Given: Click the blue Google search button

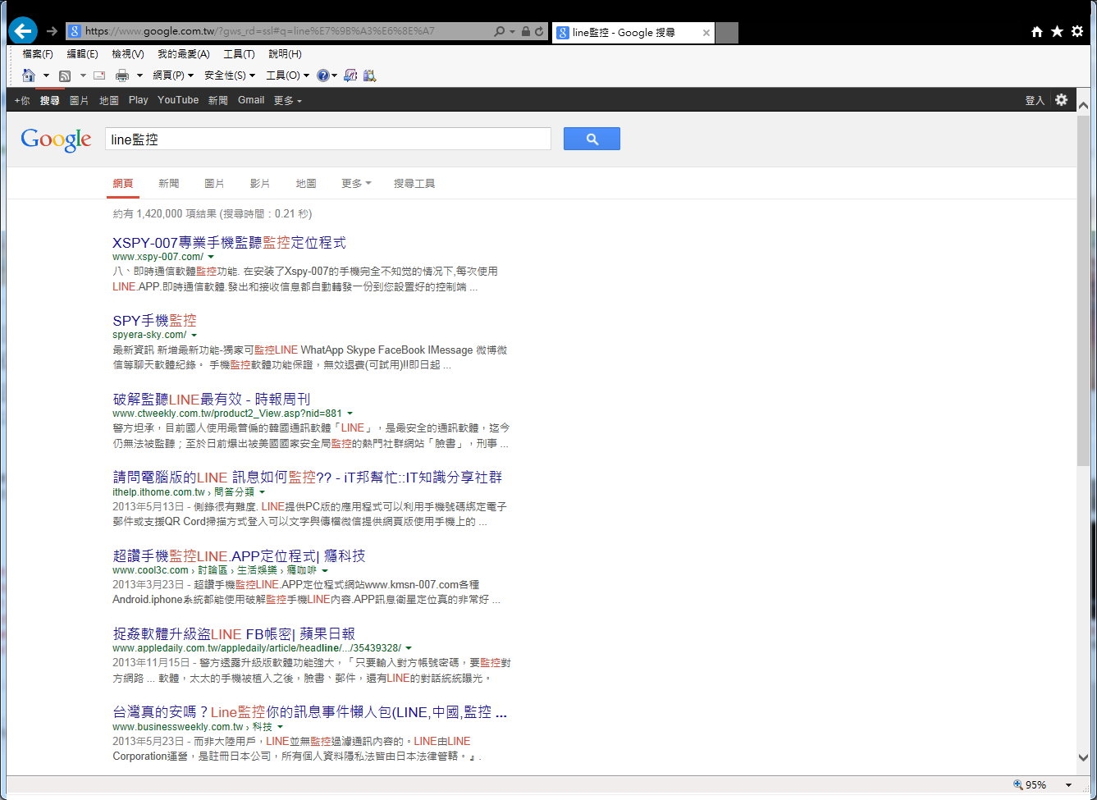Looking at the screenshot, I should click(592, 139).
